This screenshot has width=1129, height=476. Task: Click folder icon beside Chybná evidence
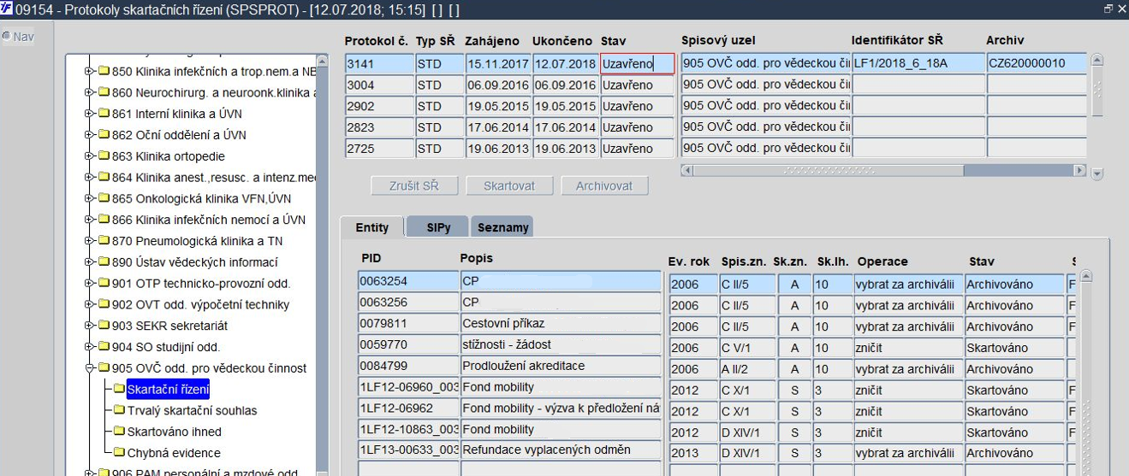pos(118,453)
